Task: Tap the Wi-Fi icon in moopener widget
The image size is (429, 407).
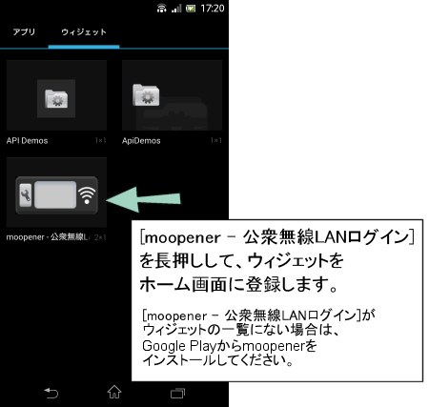Action: point(87,195)
